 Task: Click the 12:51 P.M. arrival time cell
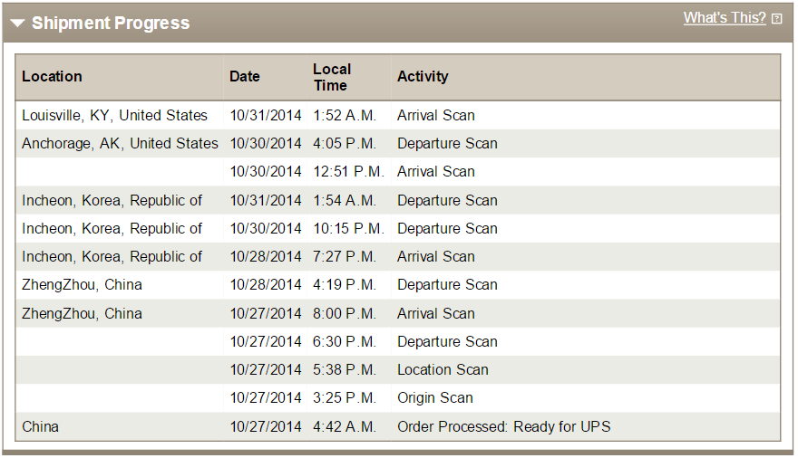(348, 172)
